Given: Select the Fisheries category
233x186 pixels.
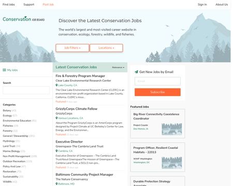Looking at the screenshot, I should pos(8,126).
